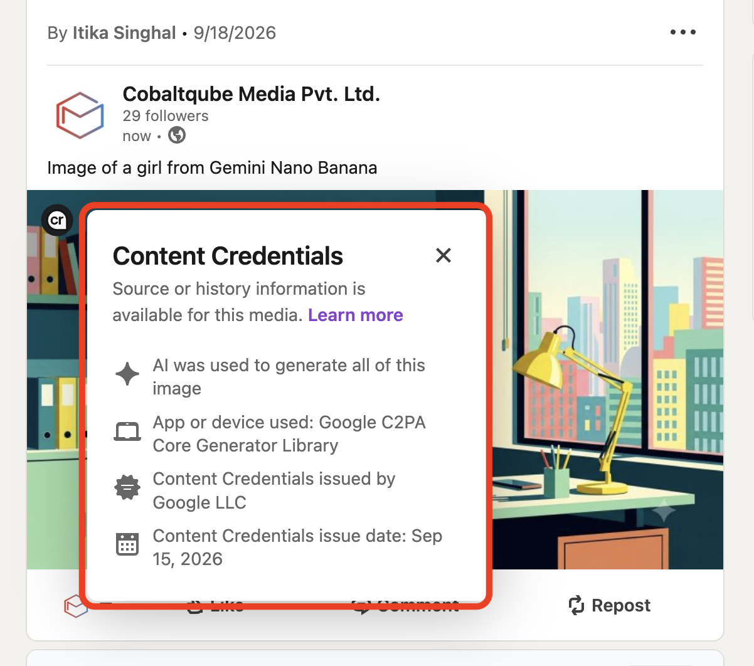Image resolution: width=754 pixels, height=666 pixels.
Task: Click "Content Credentials issue date: Sep 15, 2026"
Action: [x=298, y=547]
